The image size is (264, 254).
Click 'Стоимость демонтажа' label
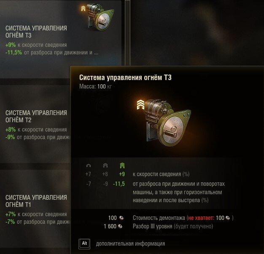159,218
